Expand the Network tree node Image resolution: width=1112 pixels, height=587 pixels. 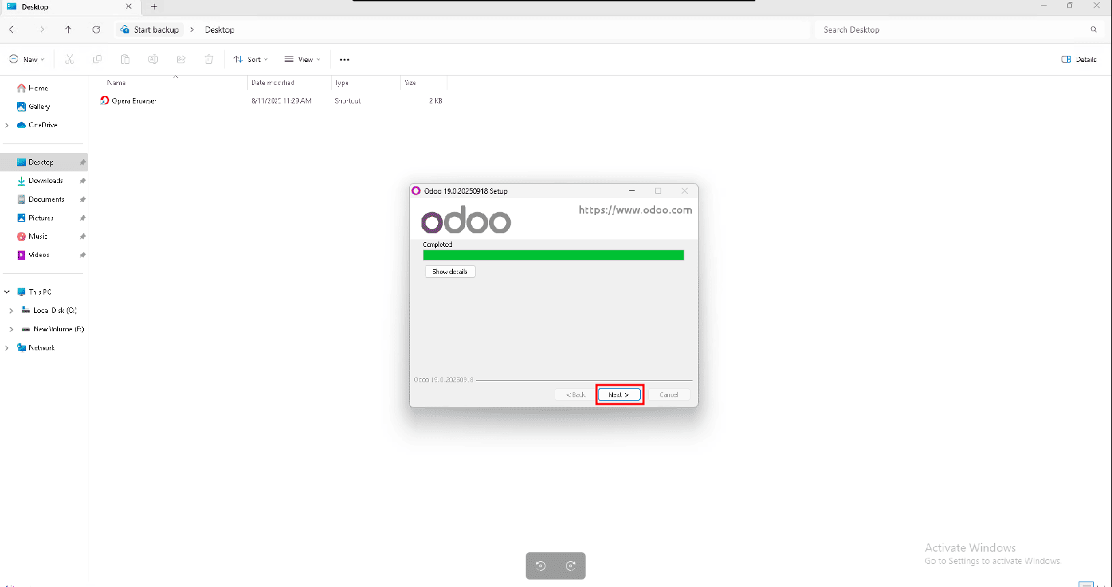point(7,348)
